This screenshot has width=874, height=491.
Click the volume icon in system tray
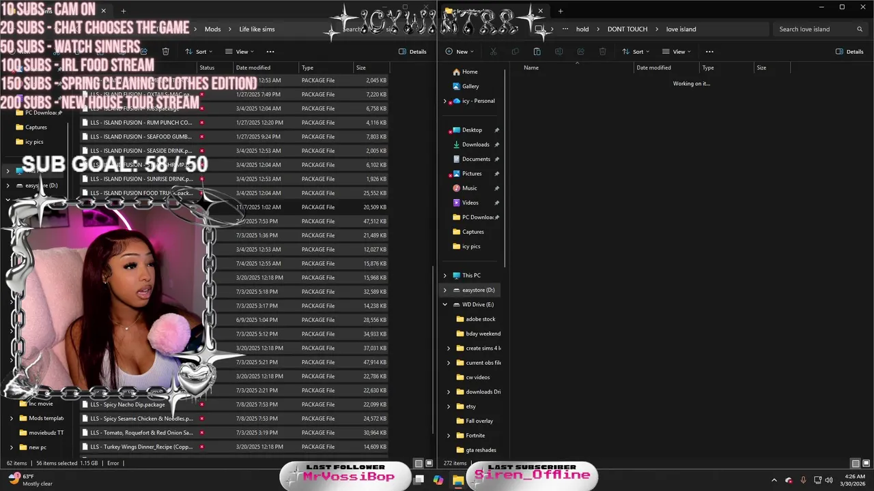(x=830, y=480)
